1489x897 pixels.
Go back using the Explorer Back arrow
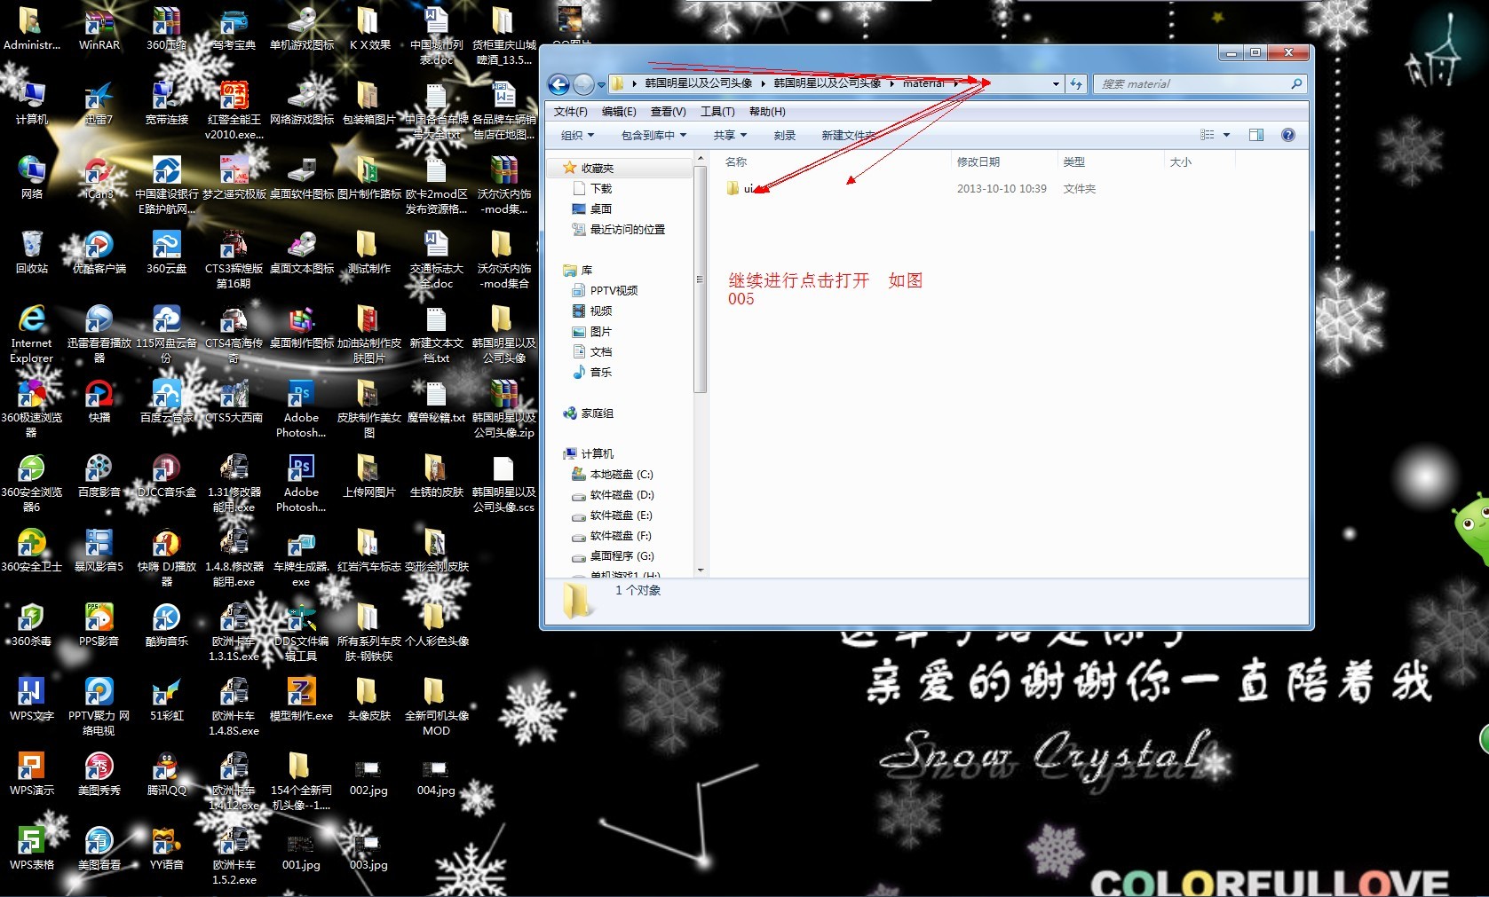tap(558, 84)
